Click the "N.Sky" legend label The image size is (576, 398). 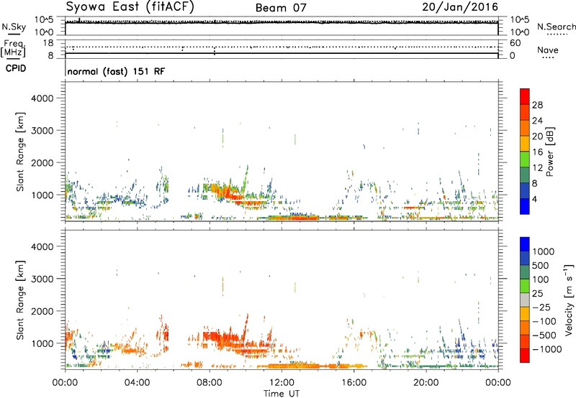click(x=14, y=27)
